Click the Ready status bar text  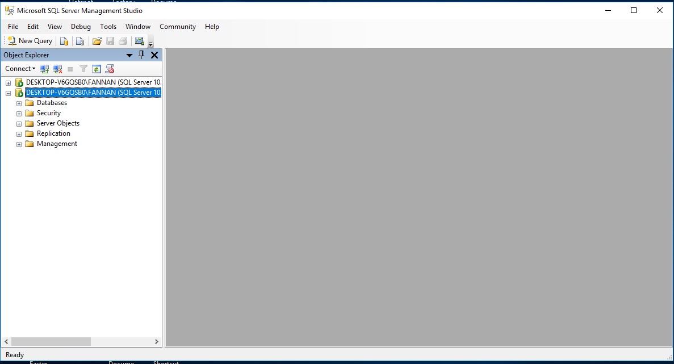pyautogui.click(x=15, y=355)
